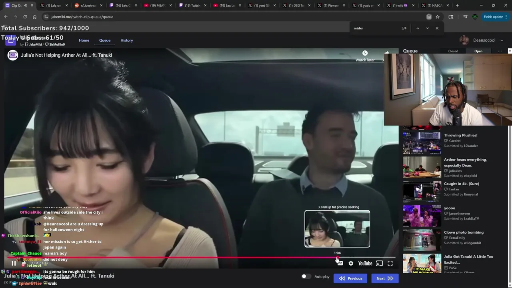Click the Deansocool profile avatar
512x288 pixels.
tap(464, 40)
